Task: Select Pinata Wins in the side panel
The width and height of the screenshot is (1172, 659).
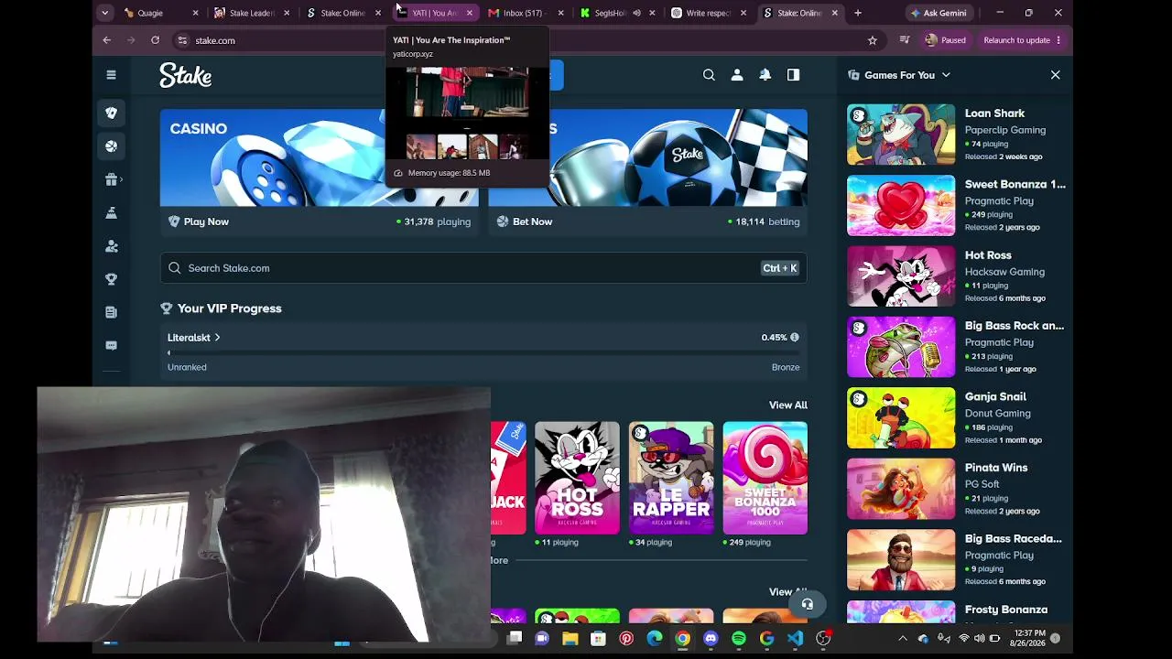Action: (x=996, y=468)
